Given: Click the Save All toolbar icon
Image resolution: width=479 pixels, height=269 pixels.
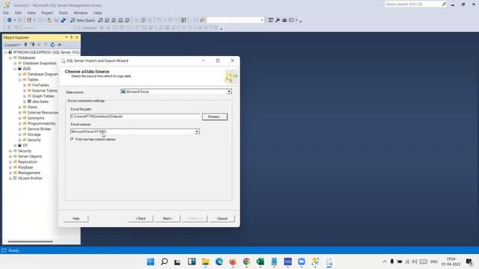Looking at the screenshot, I should [63, 20].
